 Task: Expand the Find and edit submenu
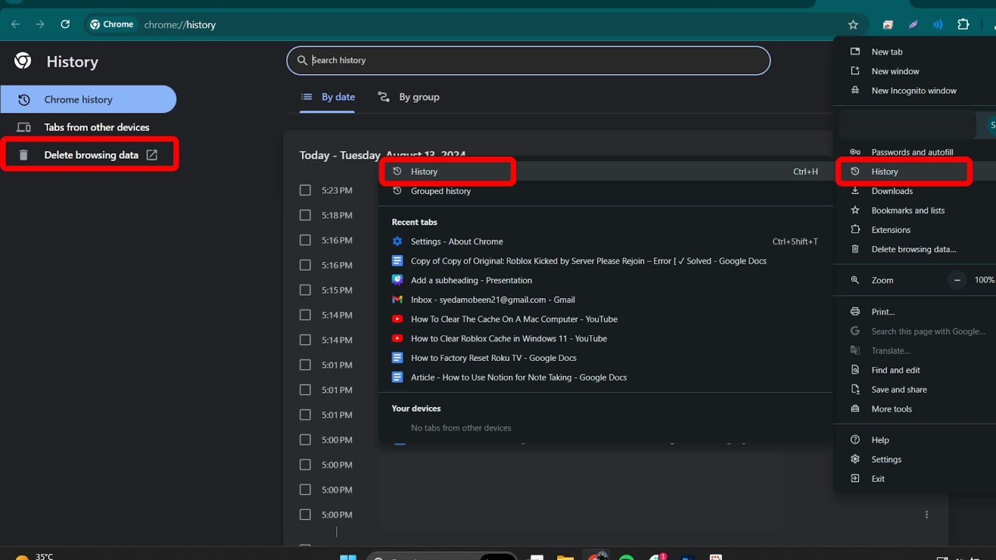[895, 370]
